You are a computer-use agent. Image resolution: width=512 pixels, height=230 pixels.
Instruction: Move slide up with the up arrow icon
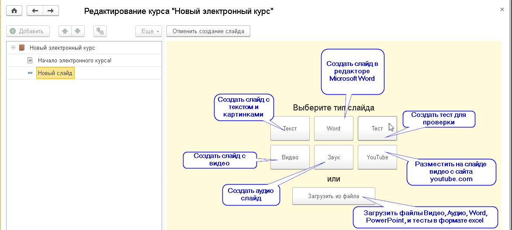(65, 31)
